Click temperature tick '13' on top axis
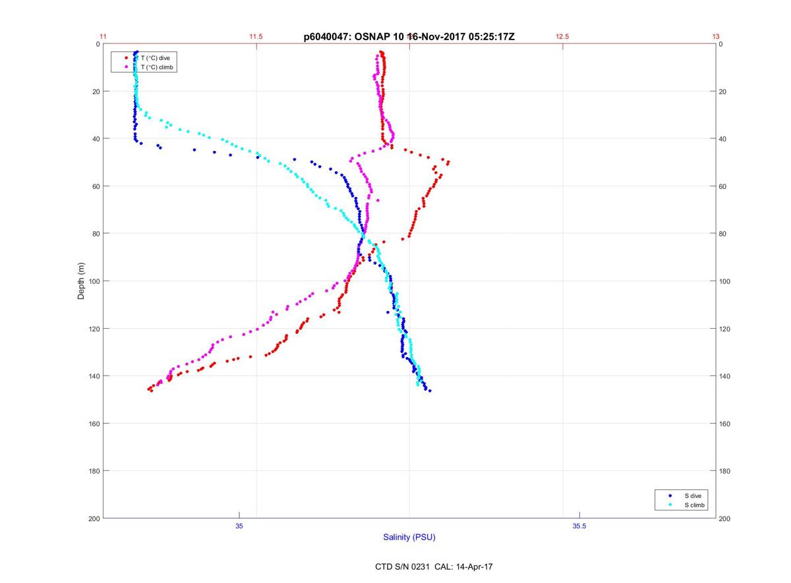This screenshot has height=583, width=791. click(x=716, y=37)
